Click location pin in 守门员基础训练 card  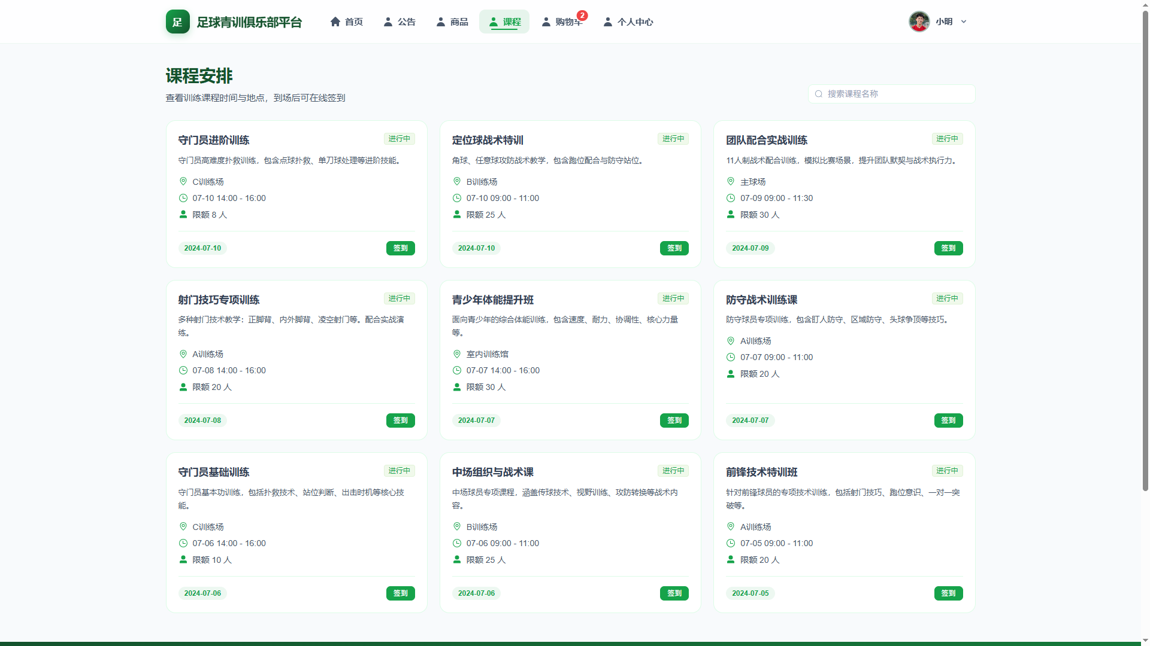pos(183,526)
